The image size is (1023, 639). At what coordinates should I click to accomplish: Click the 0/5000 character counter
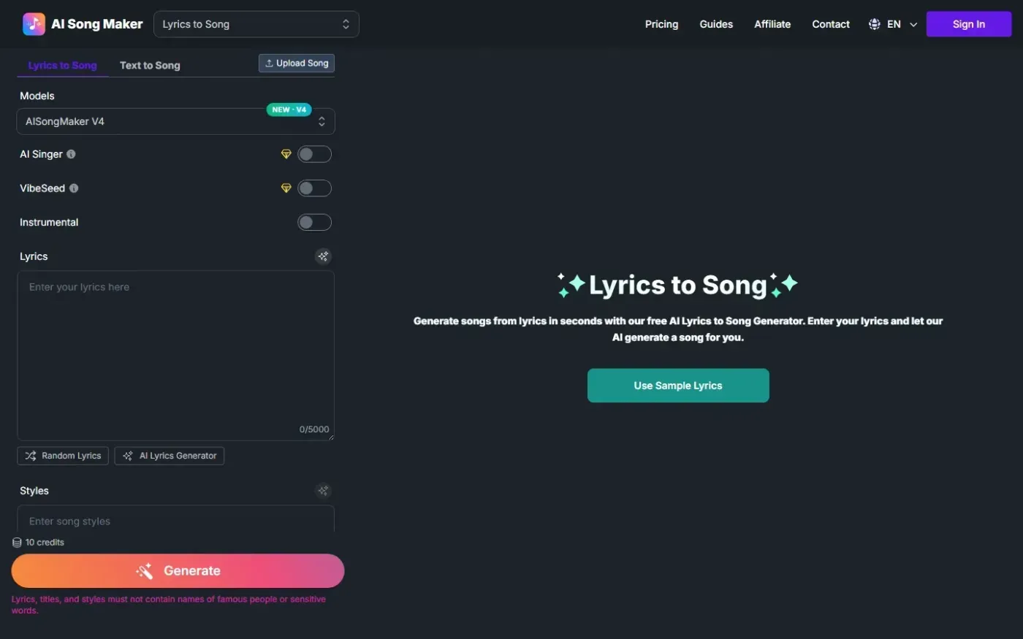(x=314, y=429)
